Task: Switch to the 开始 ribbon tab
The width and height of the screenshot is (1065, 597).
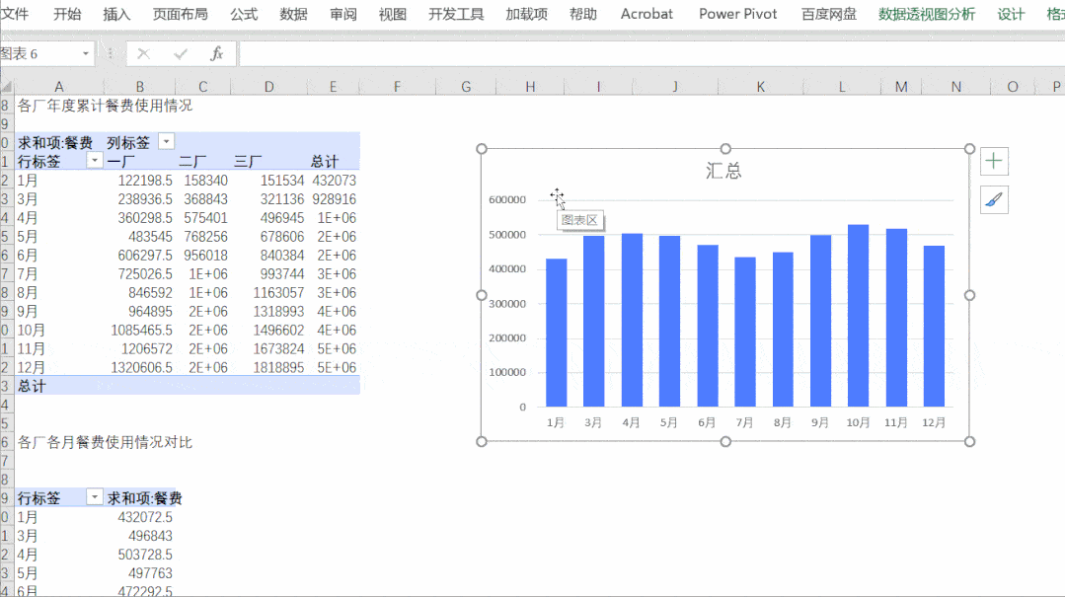Action: (67, 14)
